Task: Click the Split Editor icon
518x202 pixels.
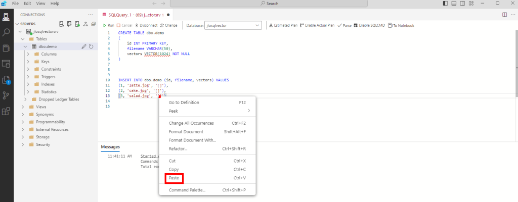Action: [x=504, y=15]
